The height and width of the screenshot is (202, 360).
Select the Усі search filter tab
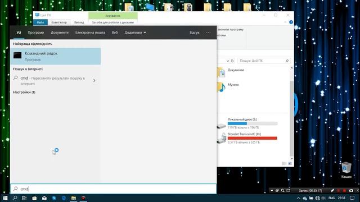[19, 33]
